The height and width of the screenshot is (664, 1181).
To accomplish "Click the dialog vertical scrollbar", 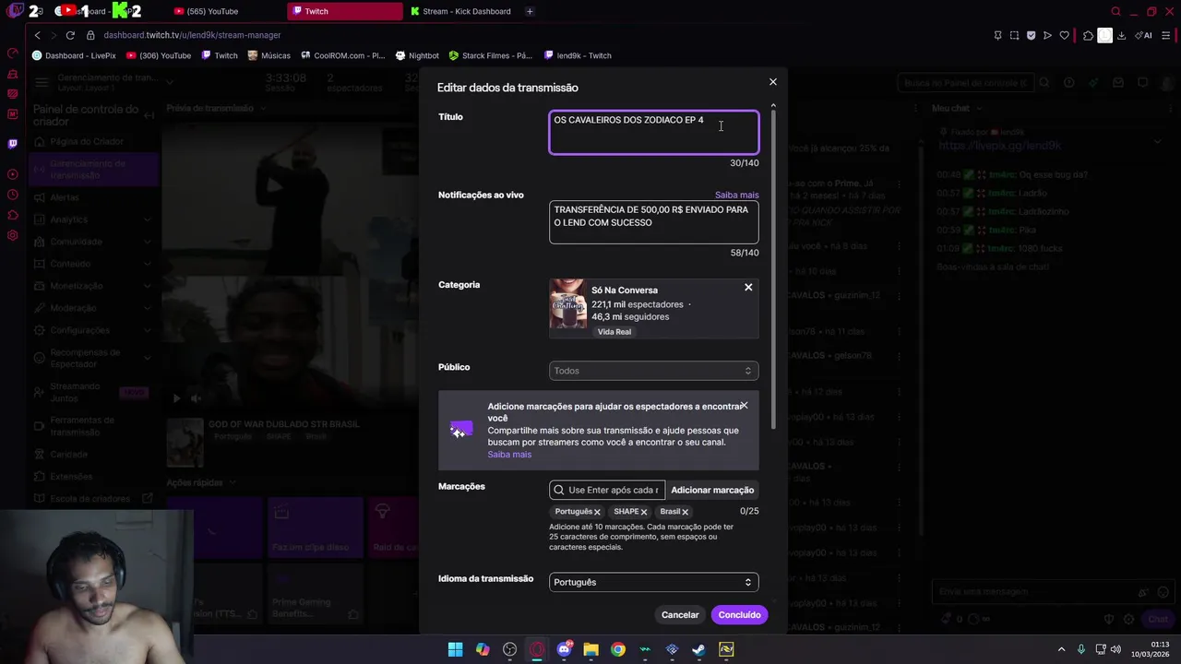I will pyautogui.click(x=773, y=267).
